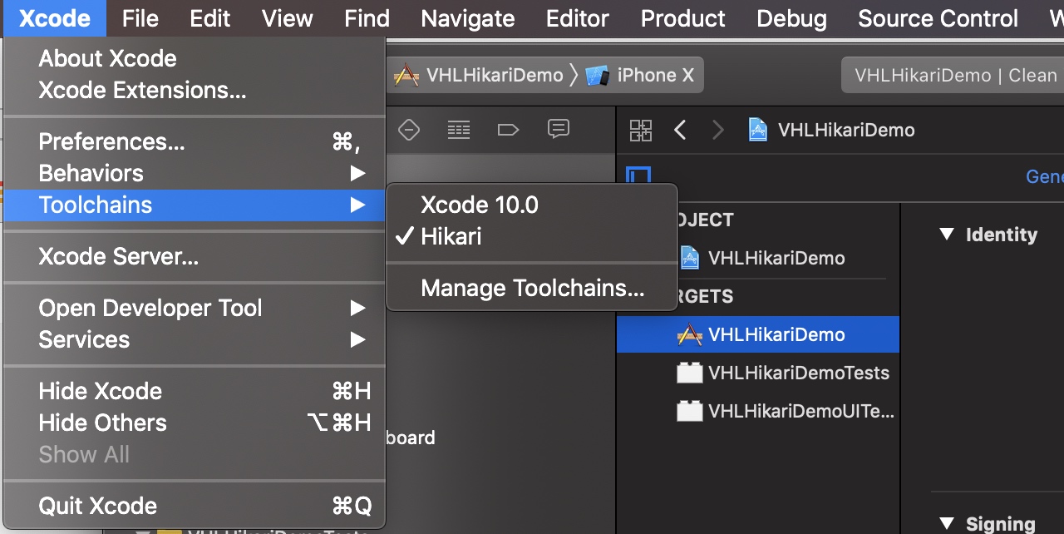Click the related items grid icon
Image resolution: width=1064 pixels, height=534 pixels.
tap(640, 130)
